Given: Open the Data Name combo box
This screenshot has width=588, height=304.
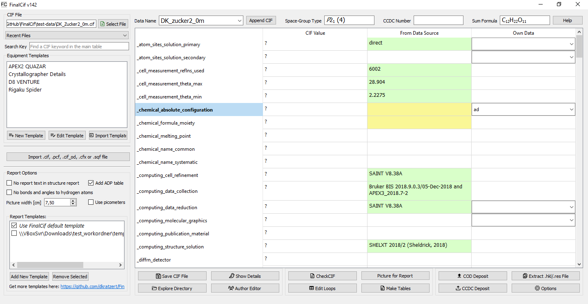Looking at the screenshot, I should (x=201, y=20).
